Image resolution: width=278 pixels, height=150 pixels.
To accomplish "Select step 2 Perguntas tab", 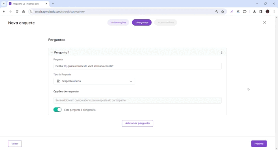I will click(142, 22).
